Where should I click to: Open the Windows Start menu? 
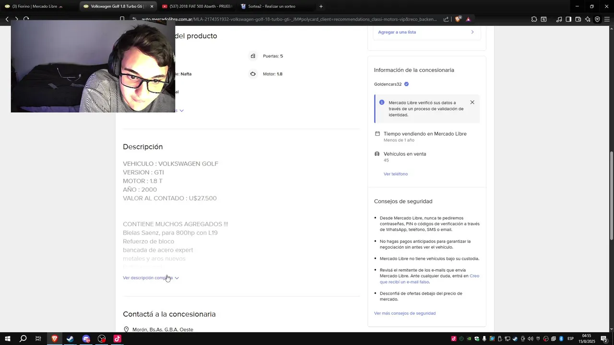point(7,339)
